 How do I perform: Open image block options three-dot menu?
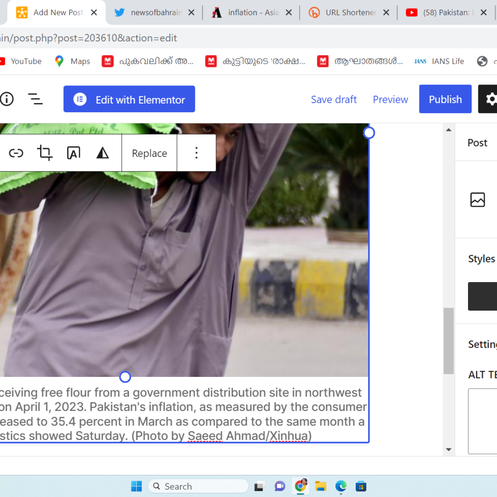pyautogui.click(x=196, y=153)
